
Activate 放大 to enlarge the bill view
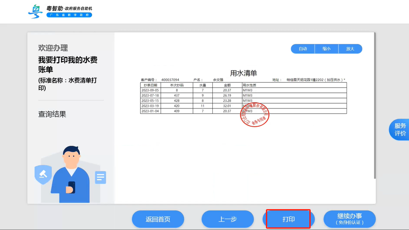tap(350, 49)
